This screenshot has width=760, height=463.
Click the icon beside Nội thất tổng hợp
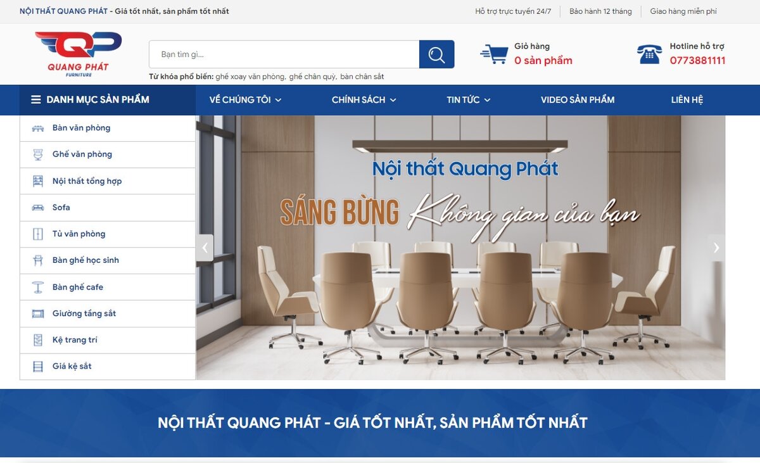[x=38, y=181]
